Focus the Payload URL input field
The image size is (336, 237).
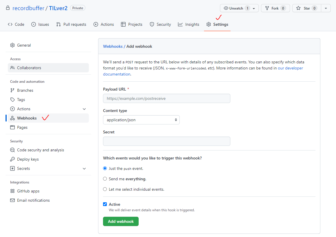pos(166,98)
